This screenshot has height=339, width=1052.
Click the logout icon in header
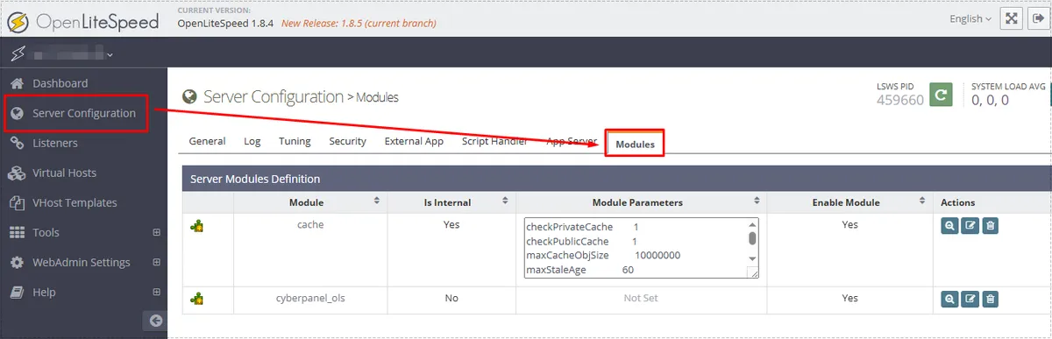tap(1038, 18)
